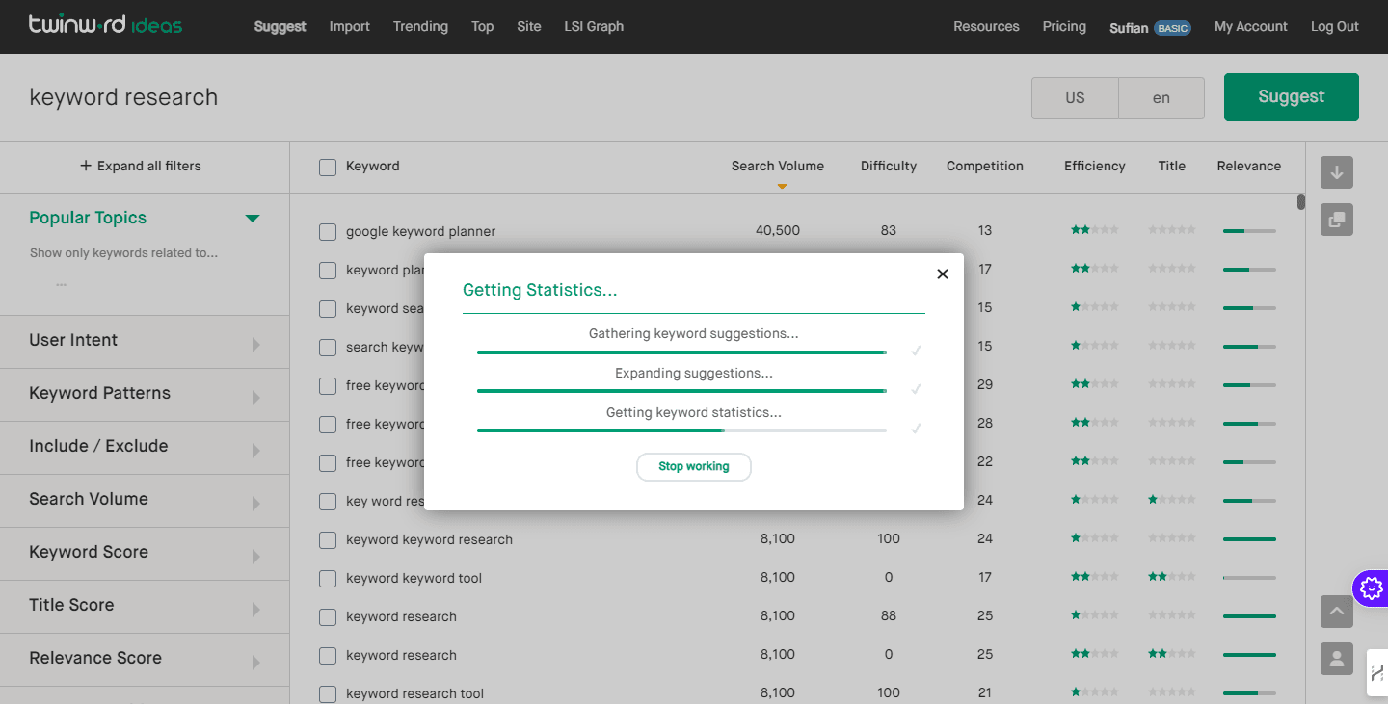Open the en language selector
1388x704 pixels.
[x=1161, y=98]
